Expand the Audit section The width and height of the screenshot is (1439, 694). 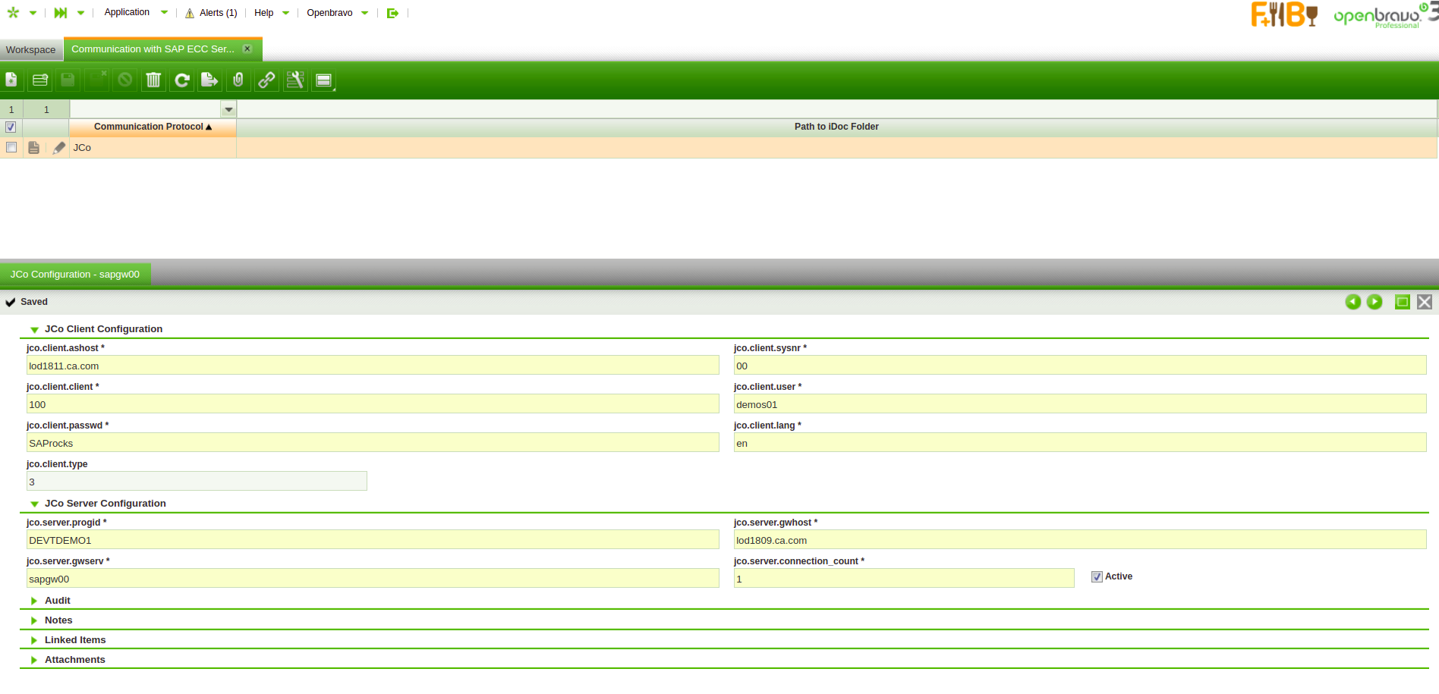click(34, 601)
